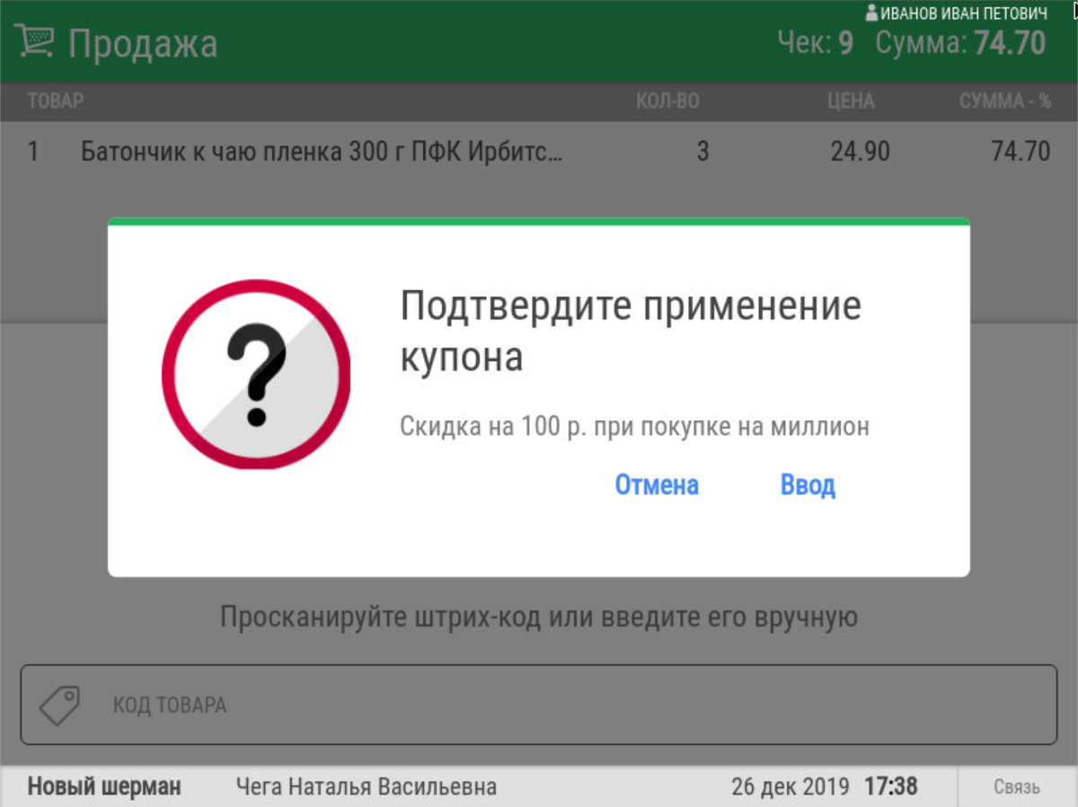The image size is (1078, 807).
Task: Click the date 26 дек 2019
Action: coord(791,787)
